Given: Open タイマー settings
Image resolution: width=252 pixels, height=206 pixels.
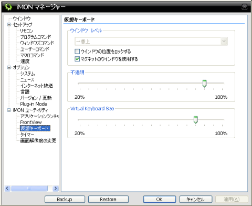Looking at the screenshot, I should [27, 135].
